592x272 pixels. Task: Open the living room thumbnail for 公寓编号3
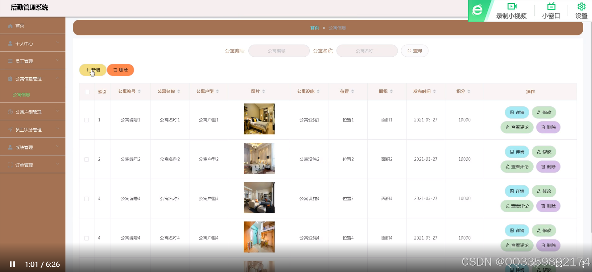[259, 198]
